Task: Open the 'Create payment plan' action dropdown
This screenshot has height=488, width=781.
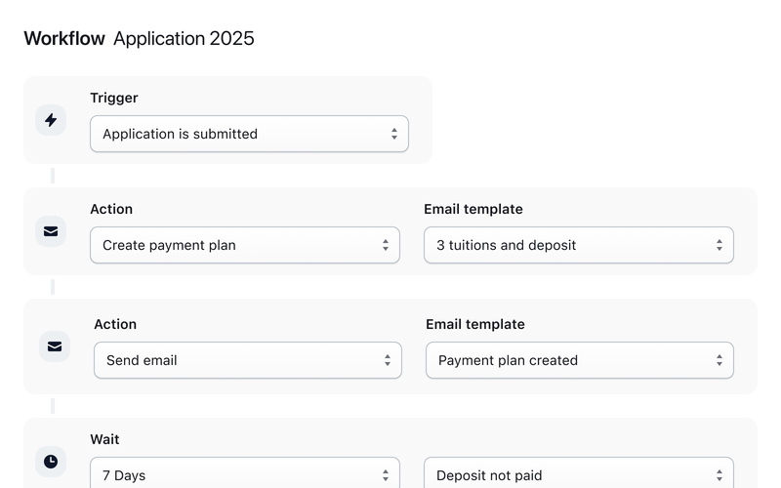Action: [x=244, y=245]
